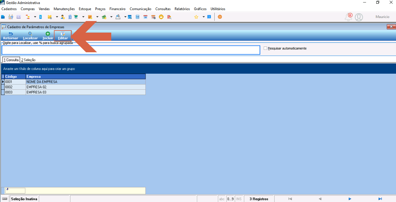Open the Vendas menu
Image resolution: width=396 pixels, height=202 pixels.
44,9
